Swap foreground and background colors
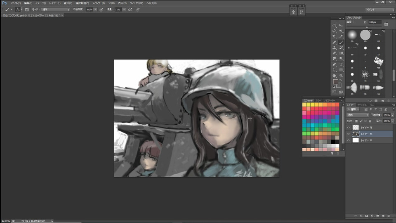 341,80
